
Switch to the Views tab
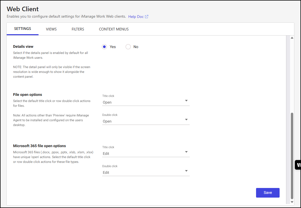click(x=51, y=29)
